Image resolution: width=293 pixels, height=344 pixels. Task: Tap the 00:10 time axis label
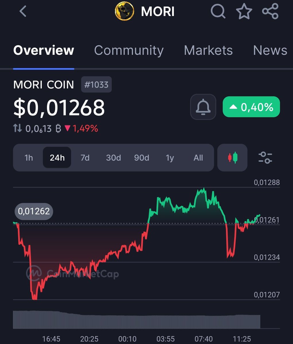(127, 339)
